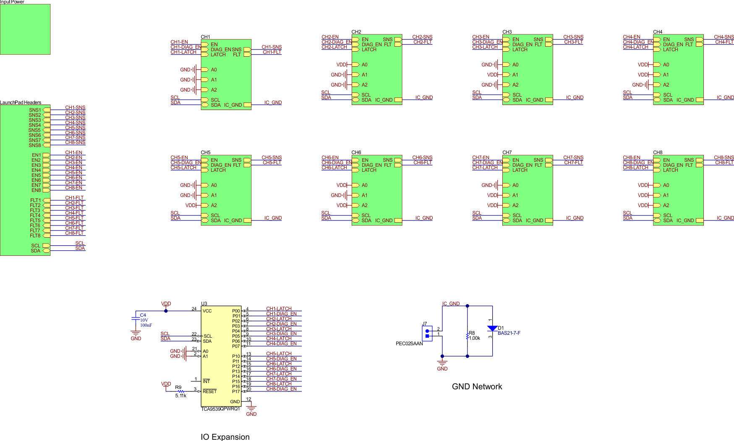Click the RESET pin label on U3
The width and height of the screenshot is (734, 441).
coord(209,391)
